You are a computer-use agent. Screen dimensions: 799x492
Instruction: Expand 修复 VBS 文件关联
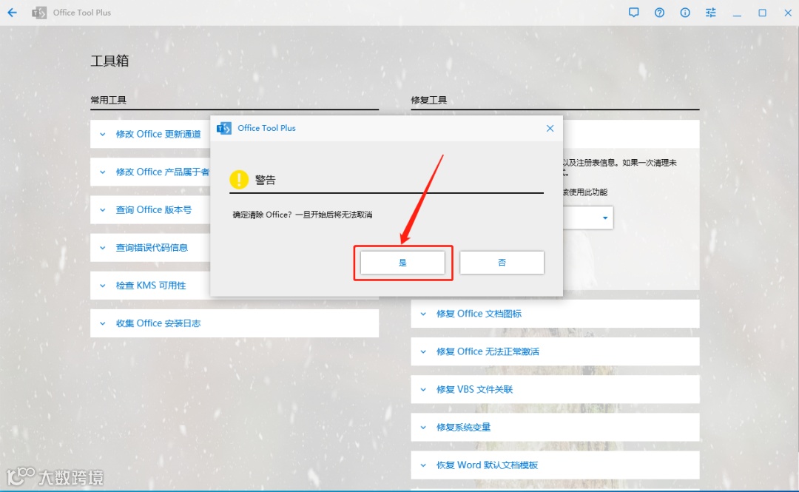click(555, 389)
